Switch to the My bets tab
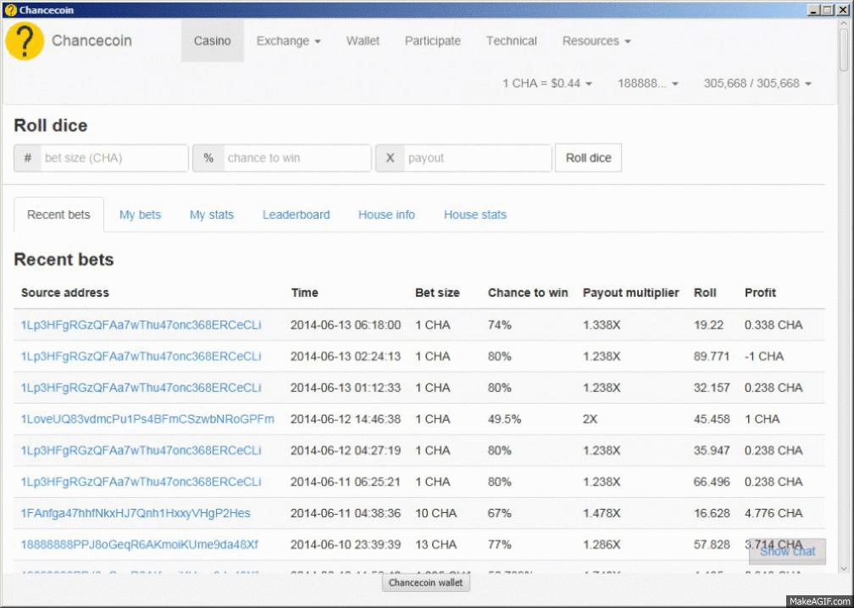Viewport: 854px width, 608px height. 140,215
